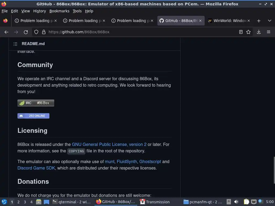The width and height of the screenshot is (275, 206).
Task: Open the Bookmarks menu
Action: (x=59, y=11)
